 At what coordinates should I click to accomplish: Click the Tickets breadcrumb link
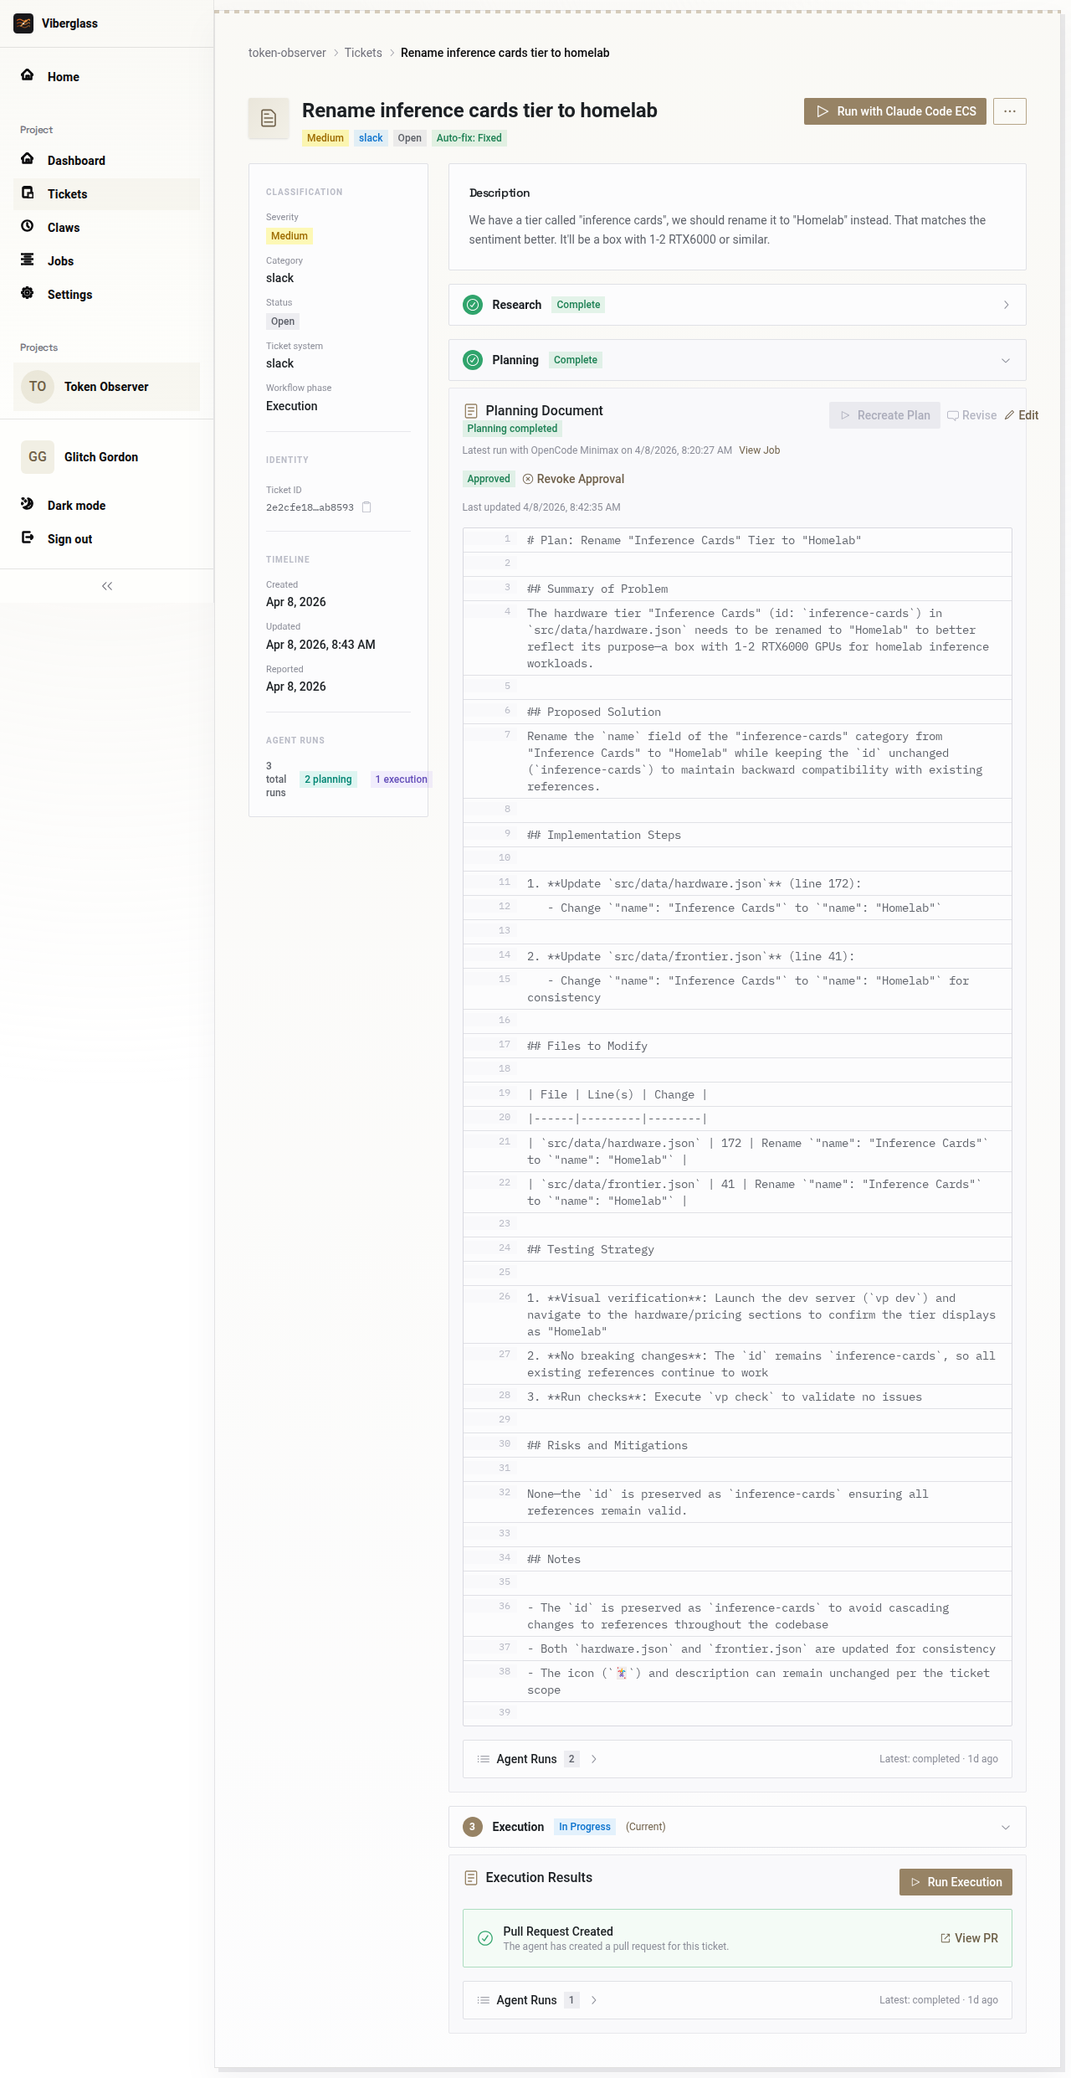(363, 53)
